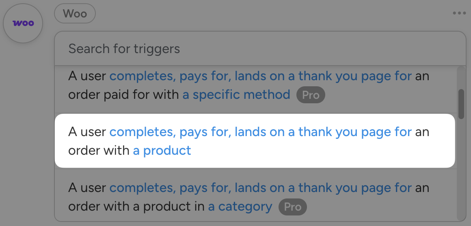Click 'A user' text in the highlighted trigger

click(87, 132)
